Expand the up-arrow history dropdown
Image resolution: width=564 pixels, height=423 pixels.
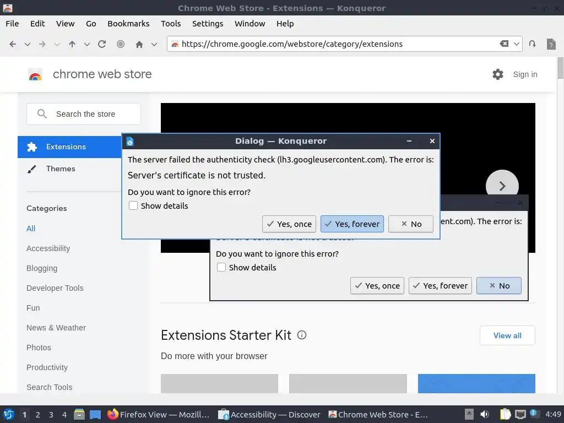pos(86,44)
